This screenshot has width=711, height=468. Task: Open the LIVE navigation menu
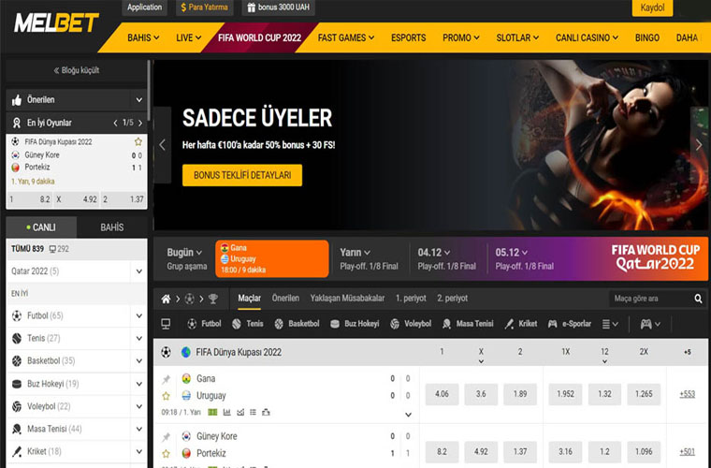tap(189, 38)
